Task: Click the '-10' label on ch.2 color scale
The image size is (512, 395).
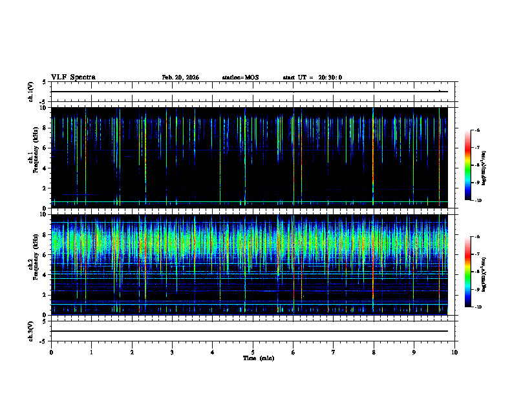Action: pos(478,307)
